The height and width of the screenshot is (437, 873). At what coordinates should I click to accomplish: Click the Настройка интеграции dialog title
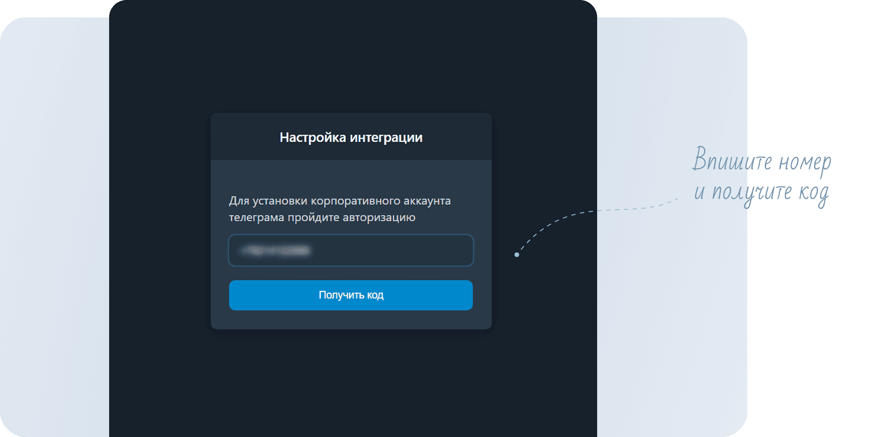[351, 137]
